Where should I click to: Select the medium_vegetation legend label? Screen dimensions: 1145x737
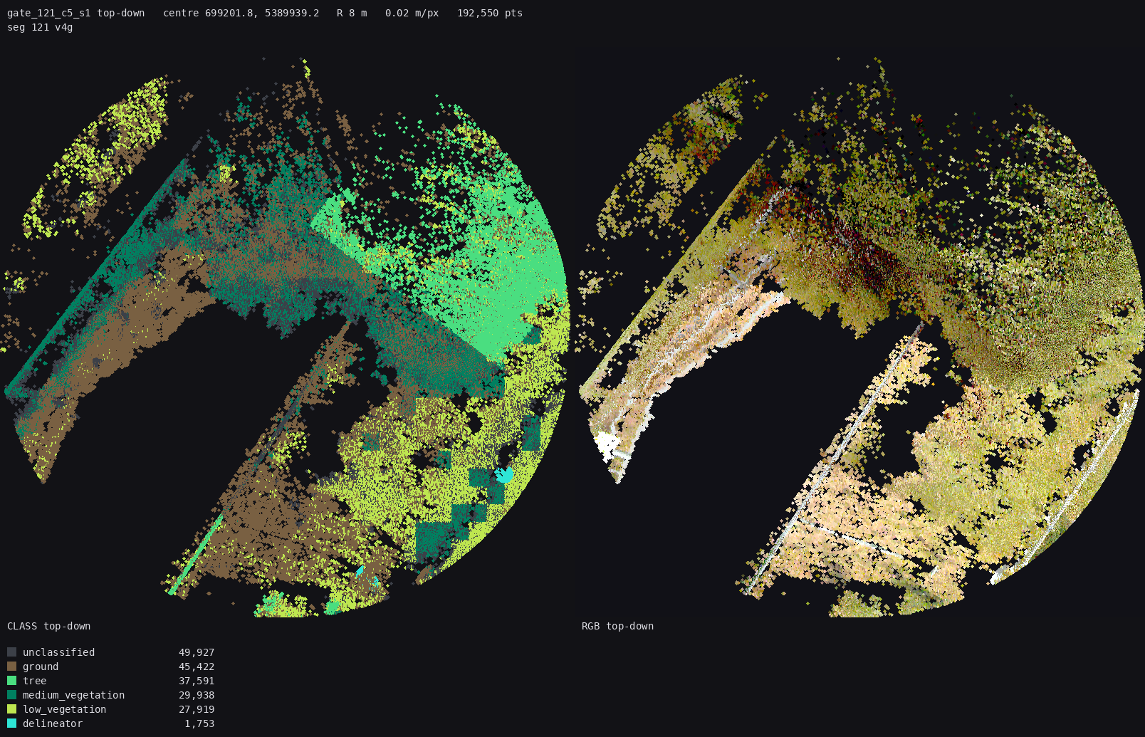point(73,695)
